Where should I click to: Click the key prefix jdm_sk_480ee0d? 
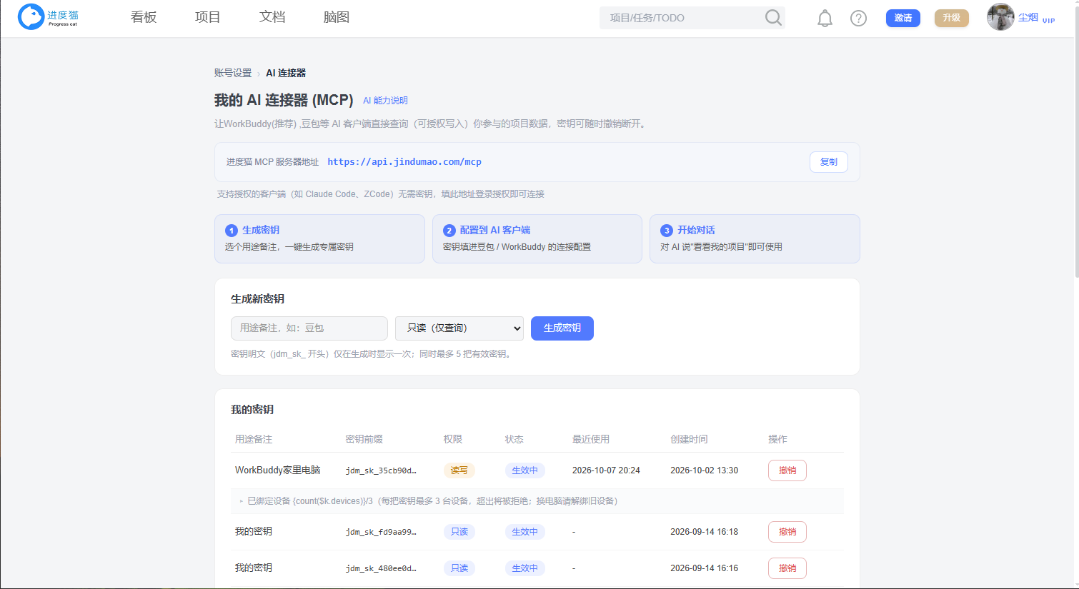pyautogui.click(x=381, y=568)
